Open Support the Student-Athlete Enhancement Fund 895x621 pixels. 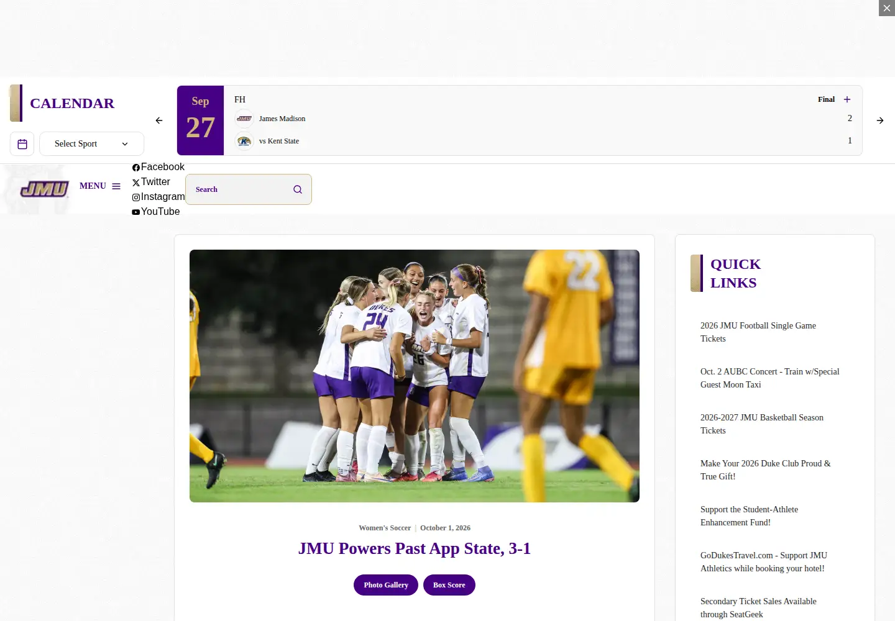(x=750, y=516)
